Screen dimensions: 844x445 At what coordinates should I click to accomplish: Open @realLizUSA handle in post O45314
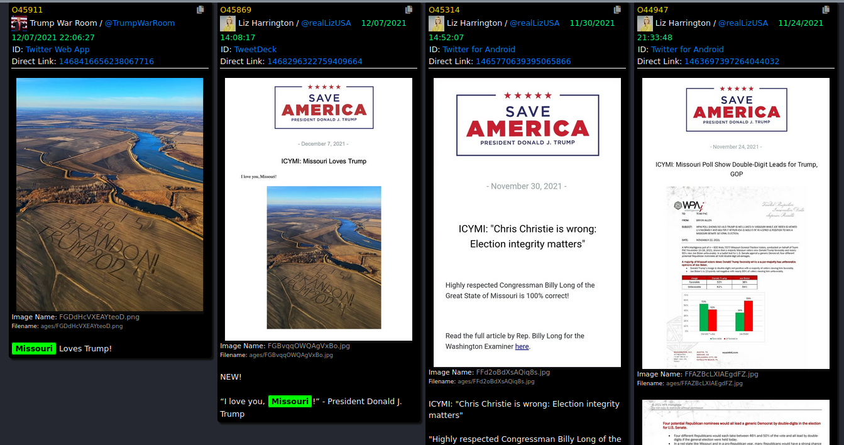pos(535,23)
